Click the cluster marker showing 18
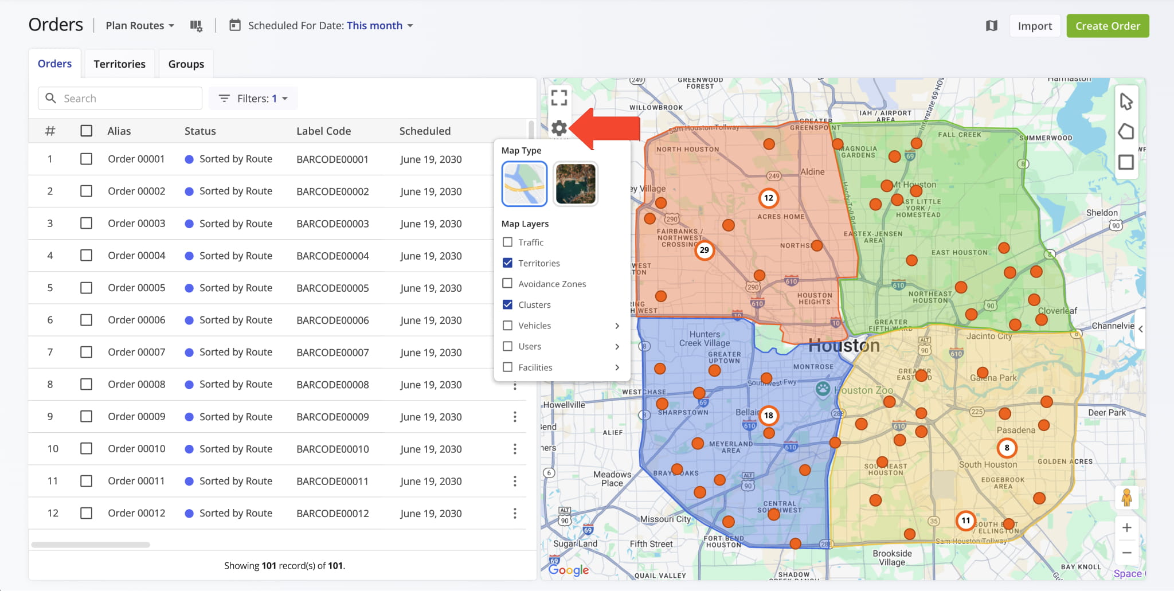The width and height of the screenshot is (1174, 591). pyautogui.click(x=769, y=415)
